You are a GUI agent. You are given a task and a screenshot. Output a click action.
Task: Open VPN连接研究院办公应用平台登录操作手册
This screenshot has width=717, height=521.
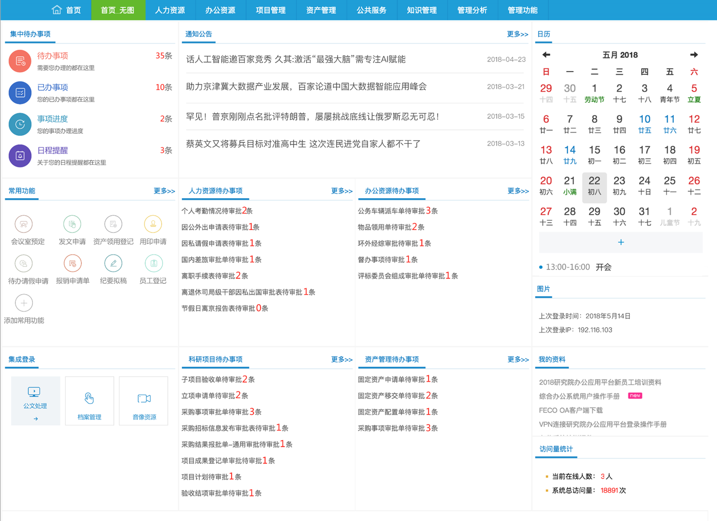(x=603, y=424)
